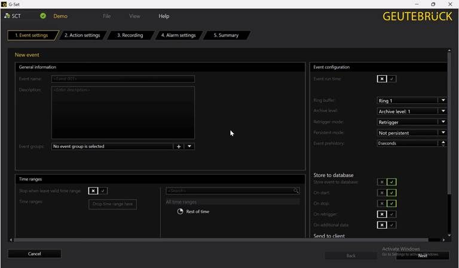Open the File menu
Viewport: 459px width, 268px height.
(106, 16)
